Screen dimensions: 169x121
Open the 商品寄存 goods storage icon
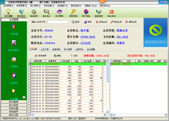click(x=34, y=13)
